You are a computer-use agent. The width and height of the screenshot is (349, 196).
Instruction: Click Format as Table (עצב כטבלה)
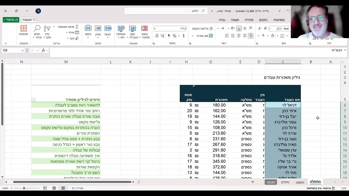(133, 32)
